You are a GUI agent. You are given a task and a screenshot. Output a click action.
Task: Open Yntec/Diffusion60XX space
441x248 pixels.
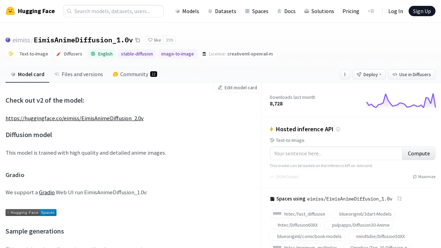coord(295,225)
